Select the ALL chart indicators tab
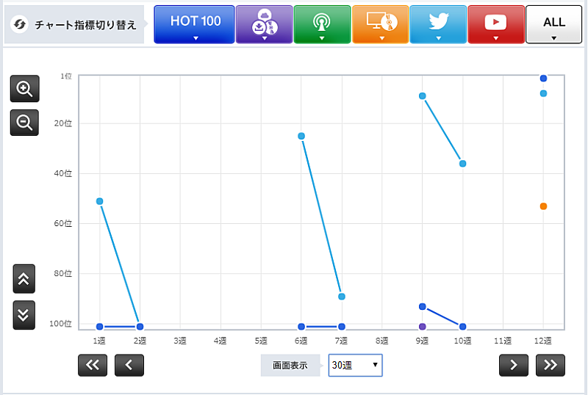 [x=554, y=24]
